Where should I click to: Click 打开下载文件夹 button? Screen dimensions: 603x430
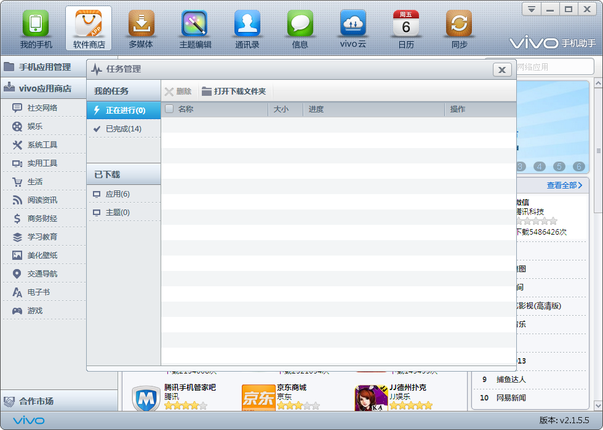234,92
